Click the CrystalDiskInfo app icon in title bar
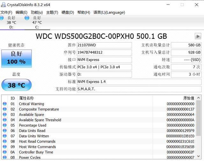 pos(3,5)
